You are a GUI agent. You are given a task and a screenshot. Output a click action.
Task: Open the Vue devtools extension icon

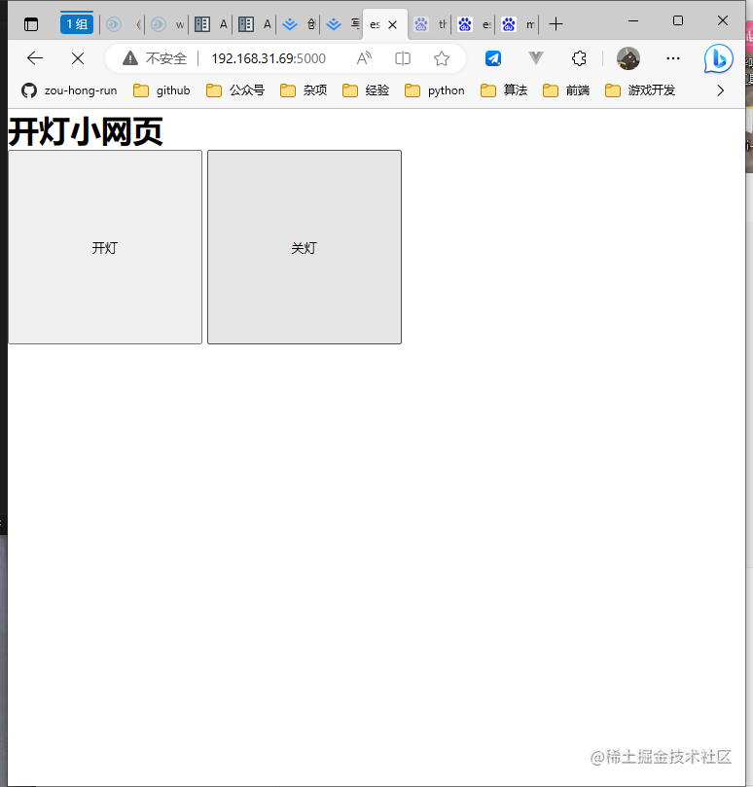coord(536,58)
